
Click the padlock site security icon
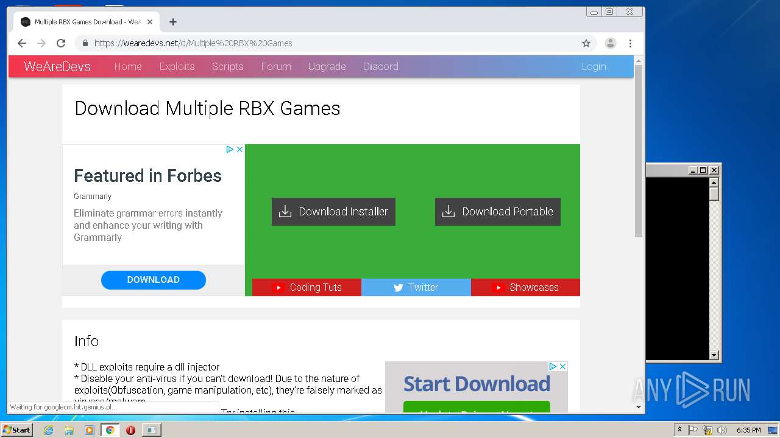pyautogui.click(x=85, y=43)
